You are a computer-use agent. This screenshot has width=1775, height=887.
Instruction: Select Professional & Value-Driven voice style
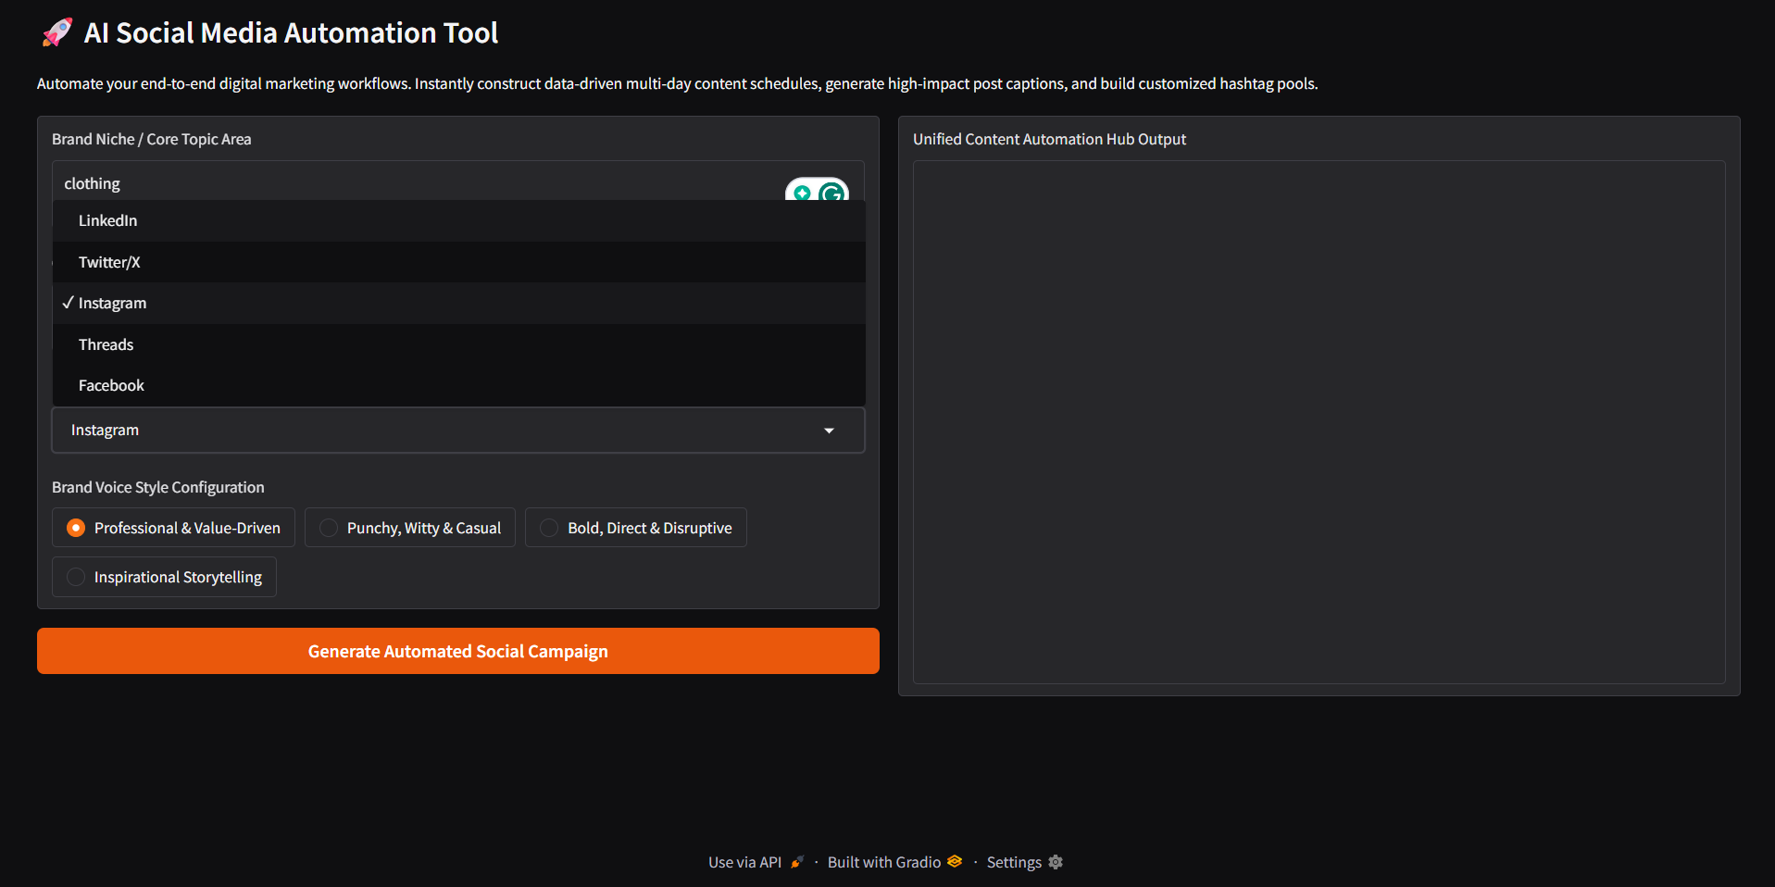tap(173, 528)
